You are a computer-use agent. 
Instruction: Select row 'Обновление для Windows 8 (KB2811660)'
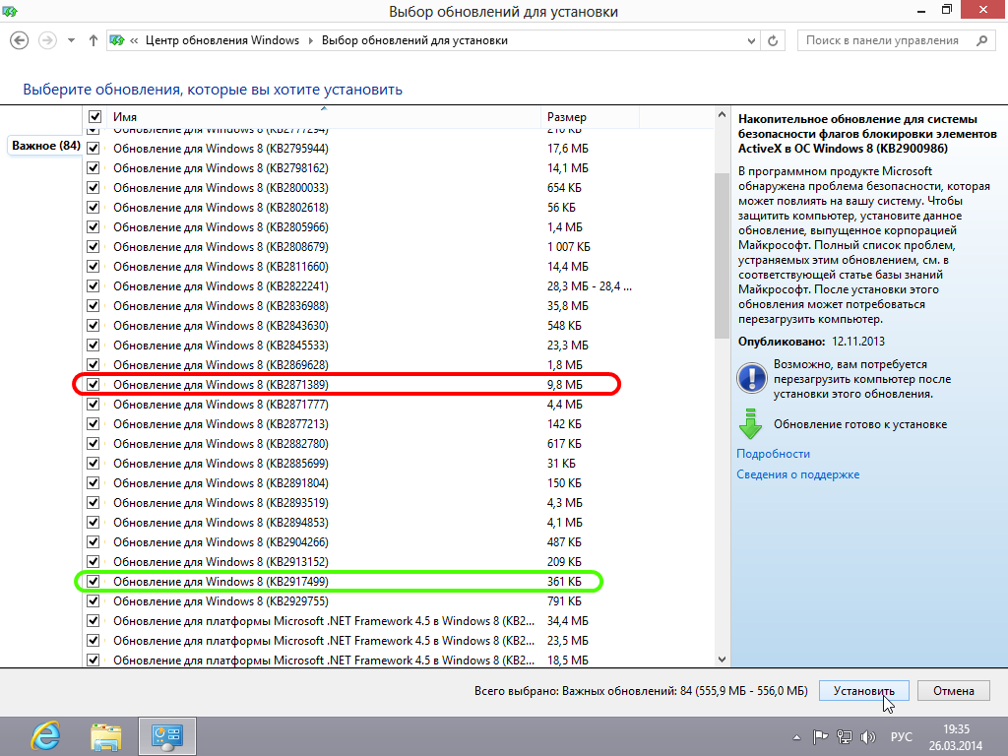point(398,267)
